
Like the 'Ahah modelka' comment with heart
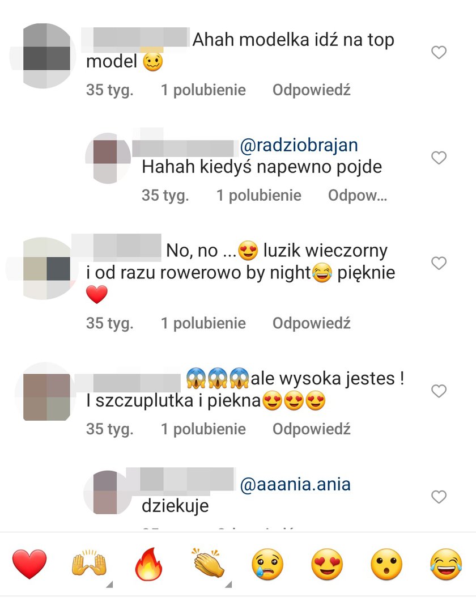tap(439, 53)
